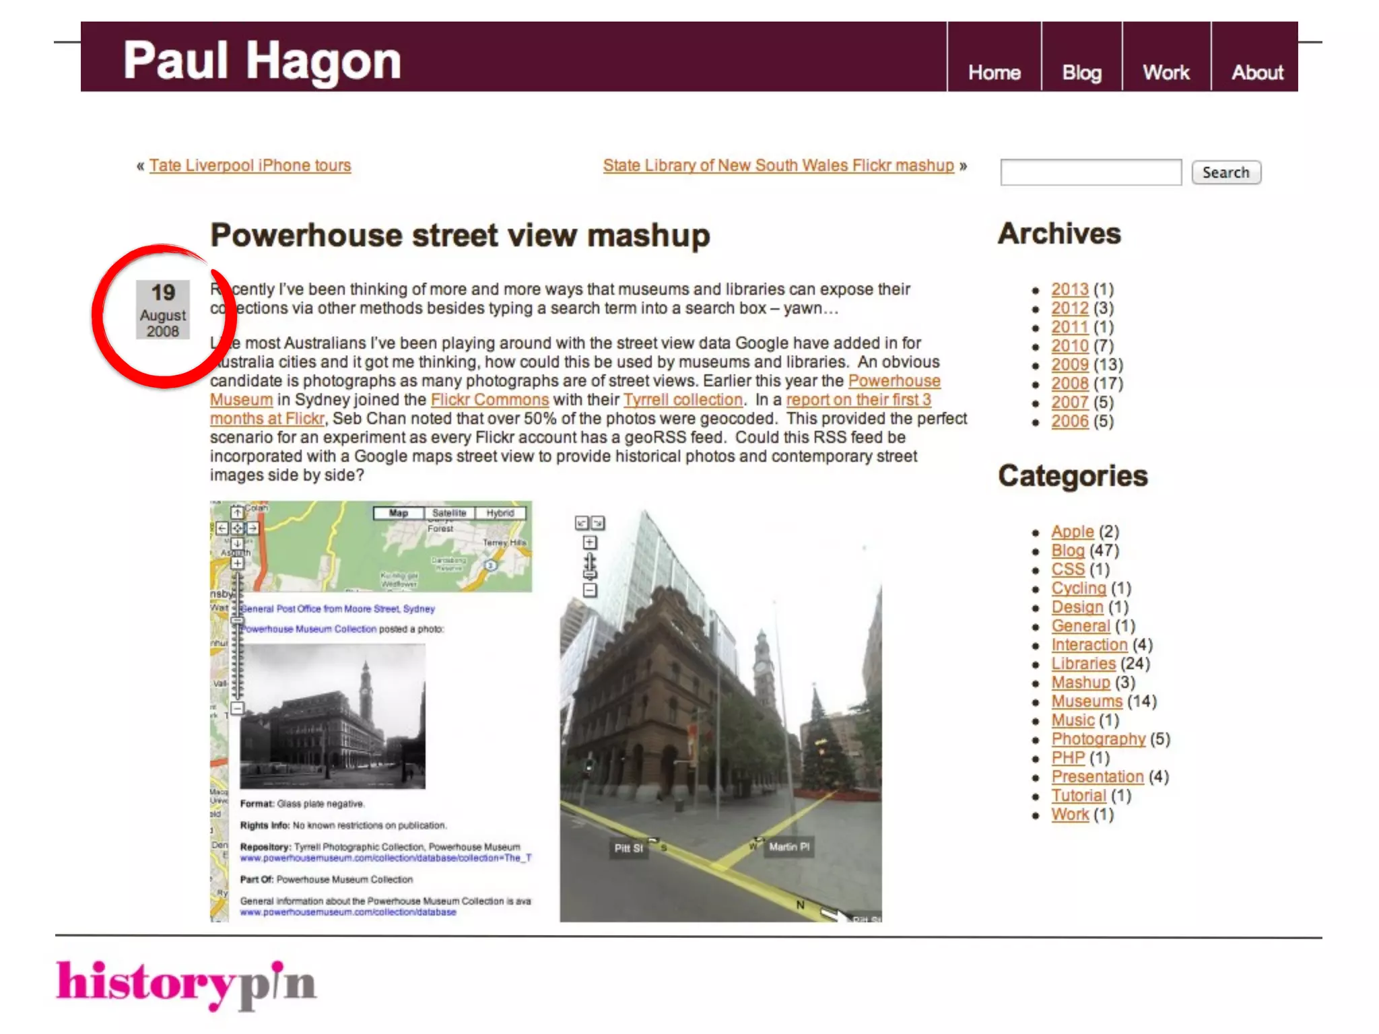Pan the map up with arrow
The width and height of the screenshot is (1379, 1034).
[x=237, y=513]
